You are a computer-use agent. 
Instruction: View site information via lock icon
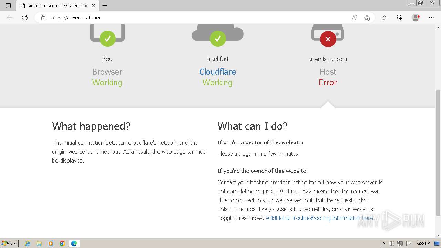pyautogui.click(x=43, y=18)
